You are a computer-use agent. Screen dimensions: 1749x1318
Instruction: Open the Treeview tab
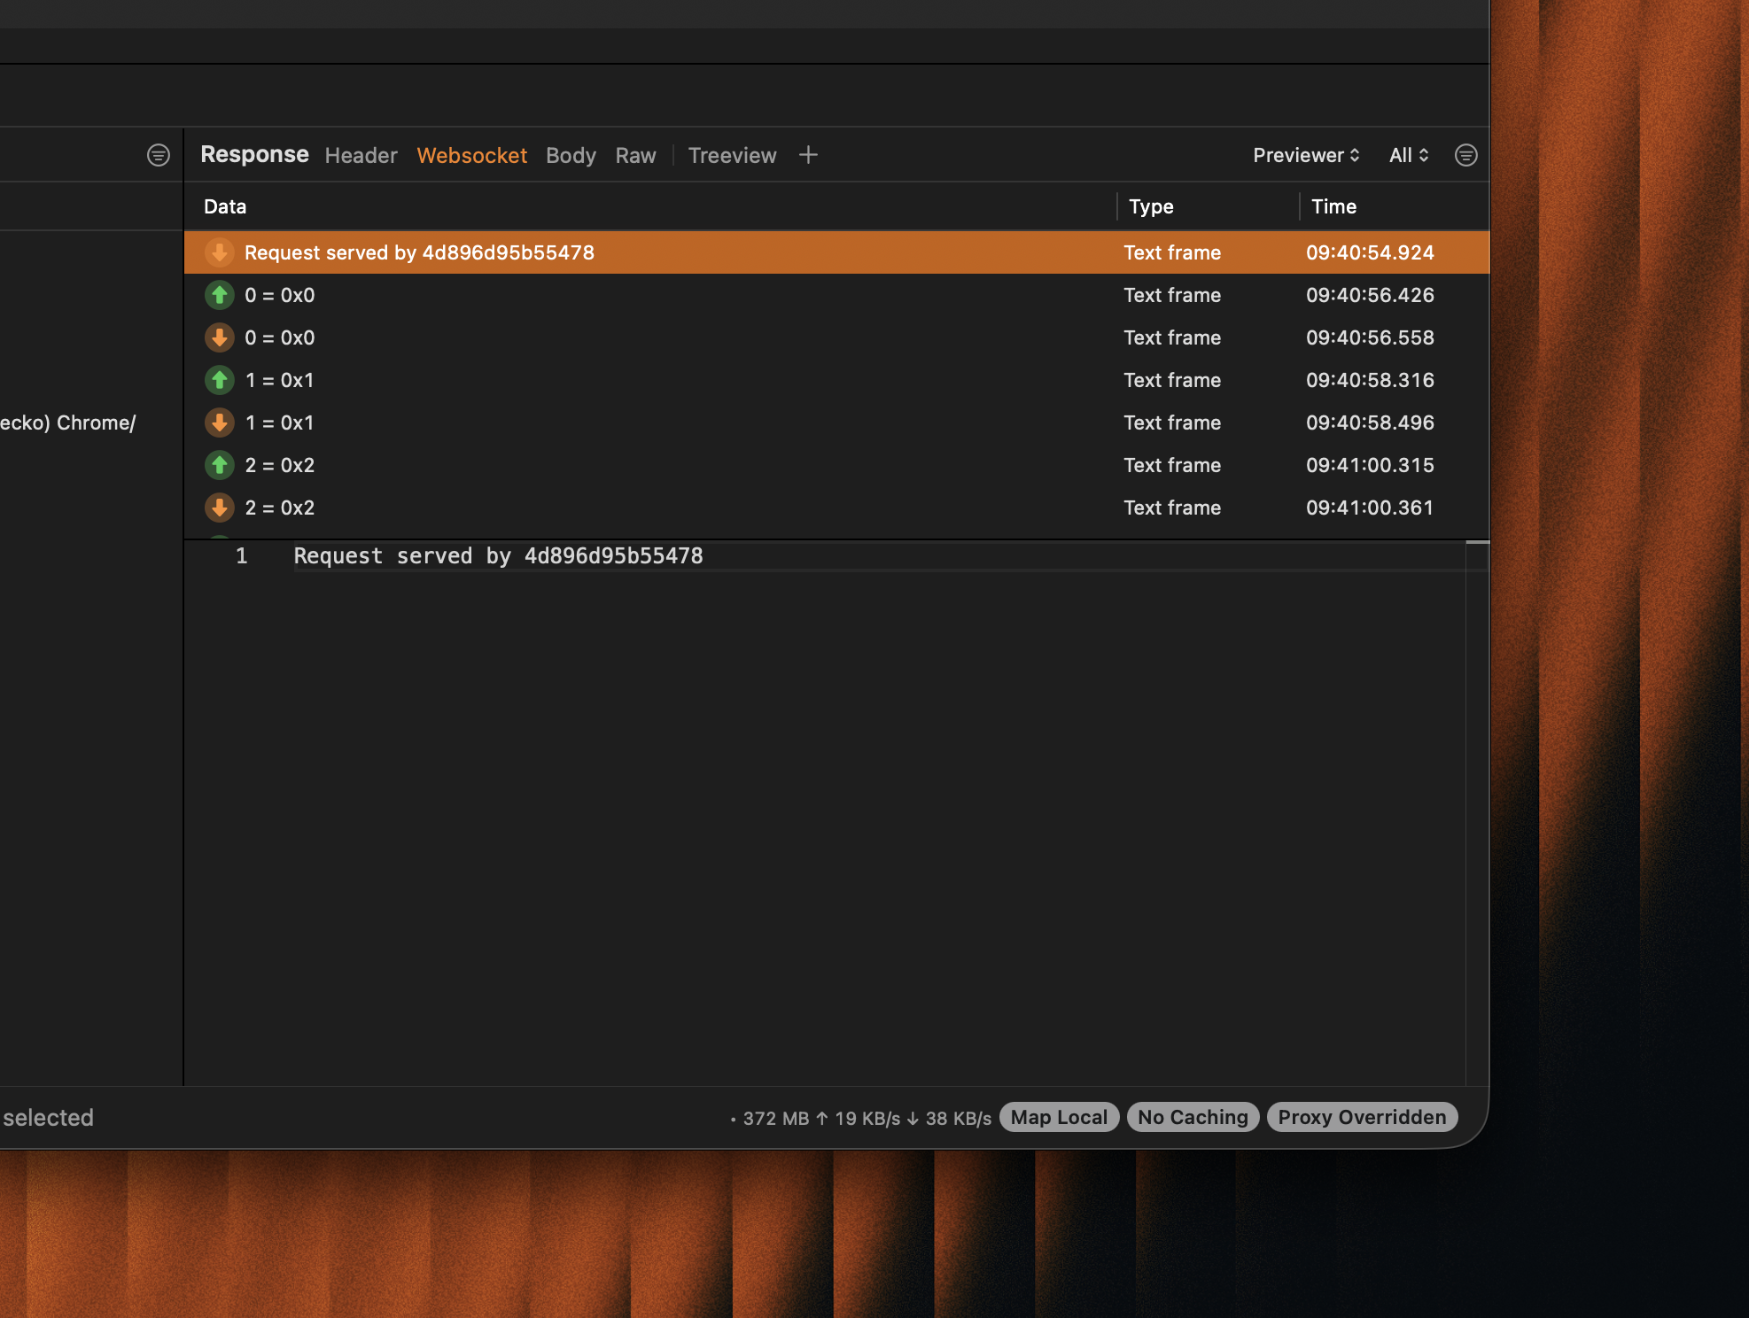click(x=732, y=155)
